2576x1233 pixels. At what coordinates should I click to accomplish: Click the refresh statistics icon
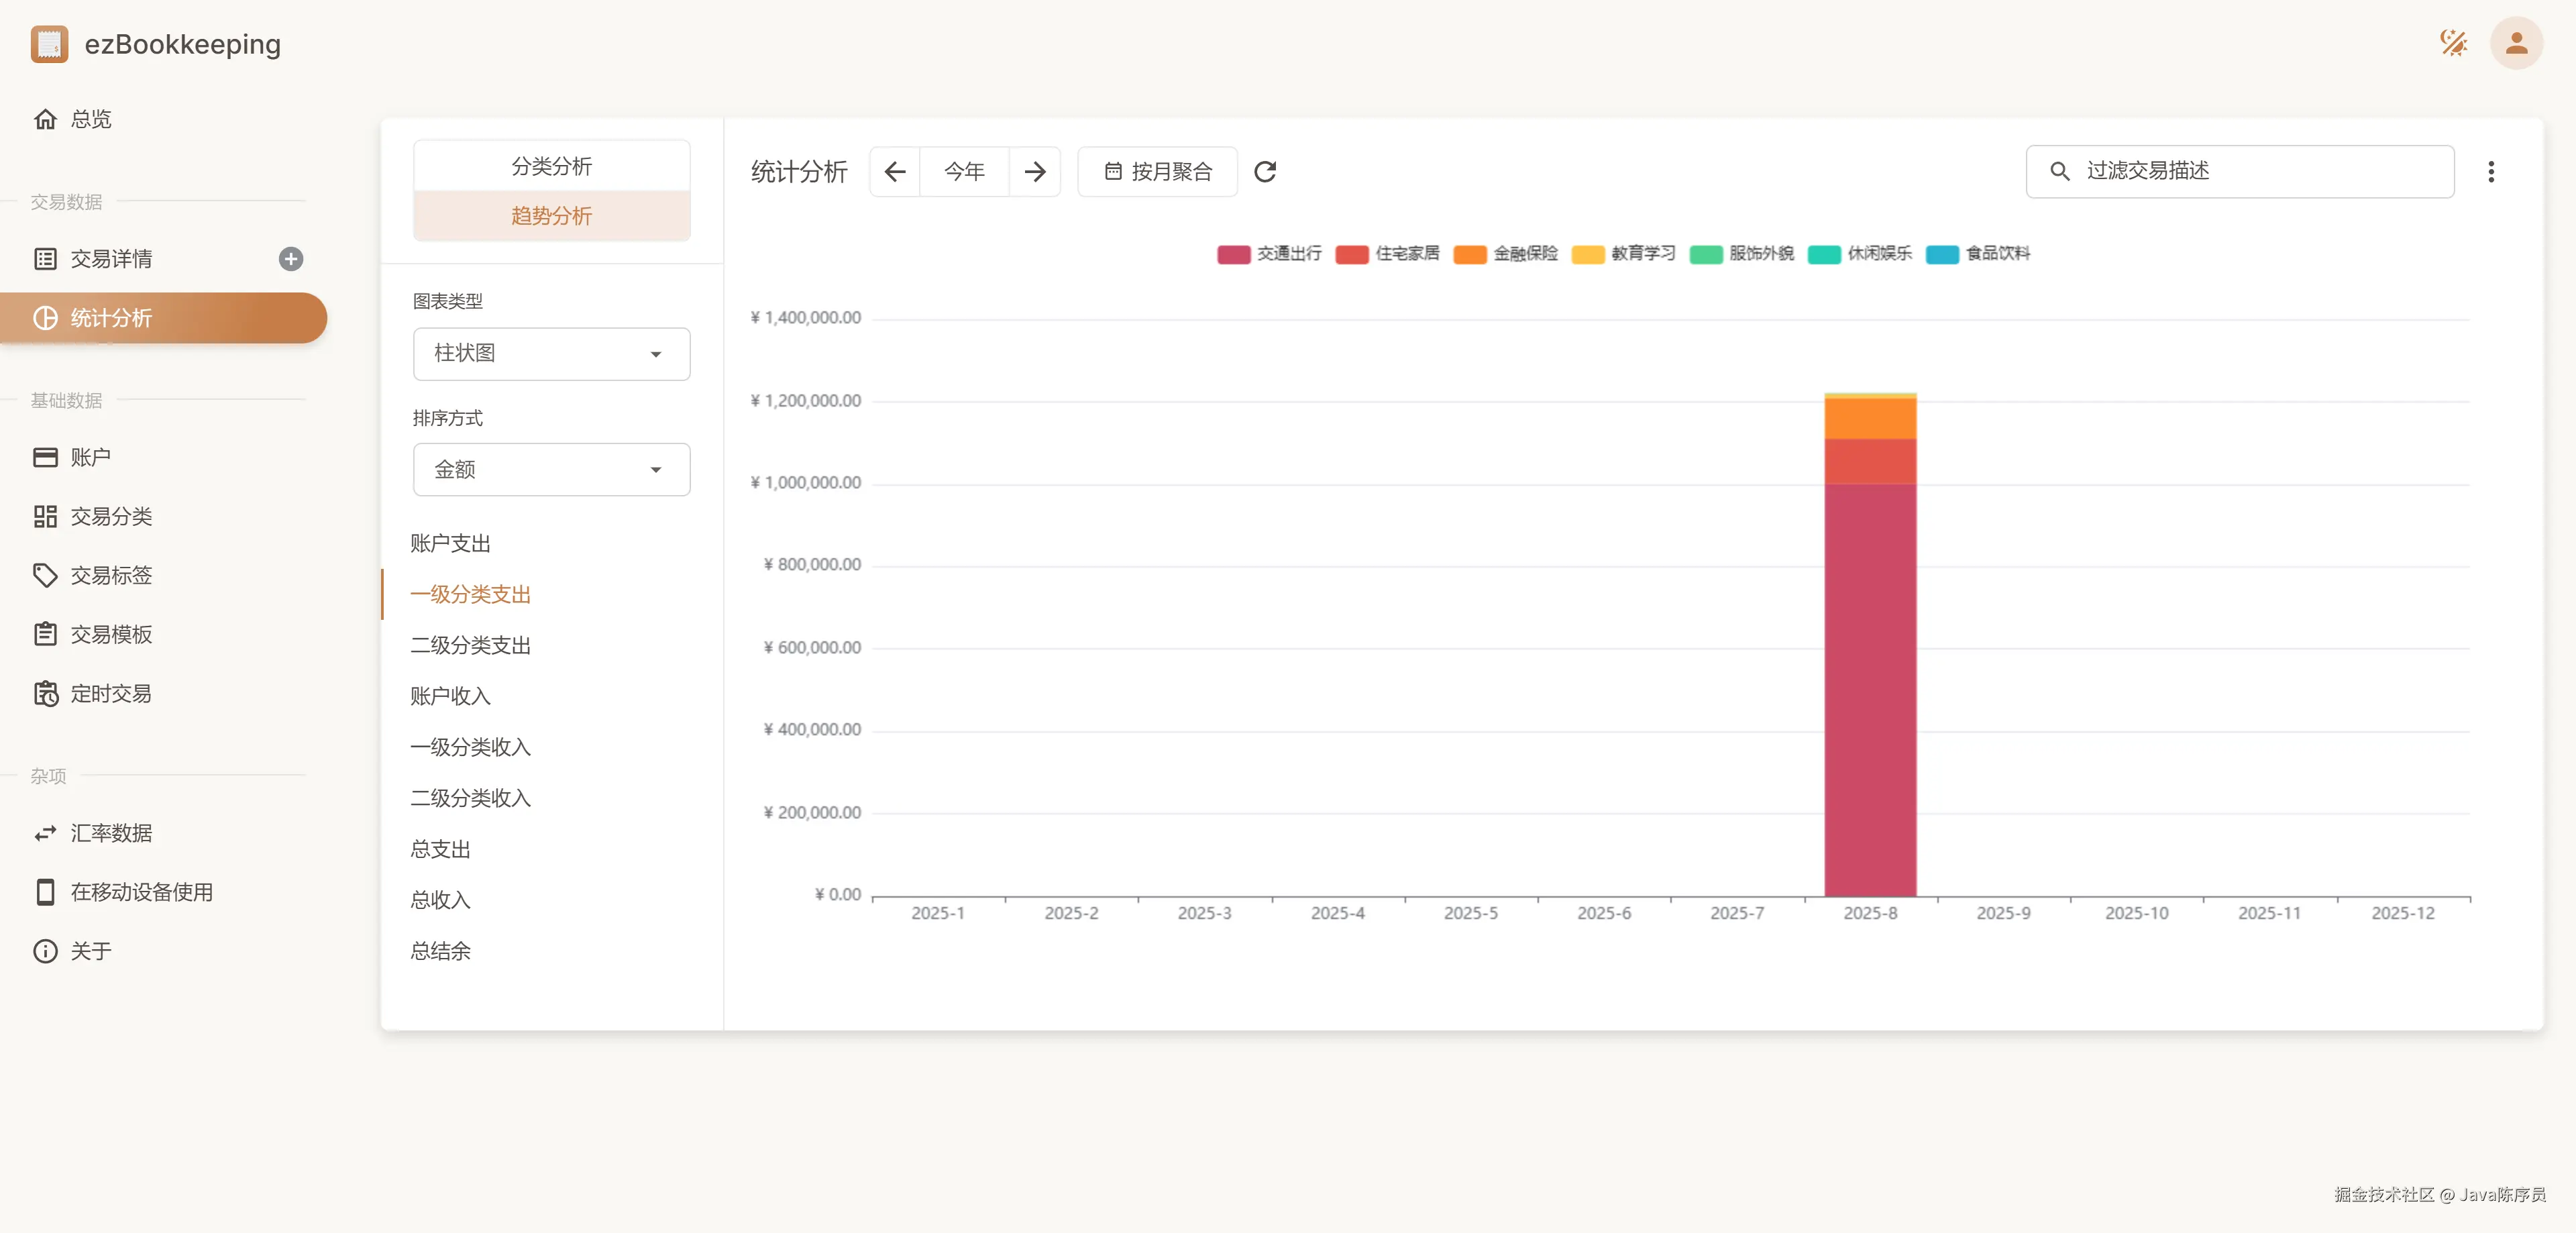coord(1265,172)
